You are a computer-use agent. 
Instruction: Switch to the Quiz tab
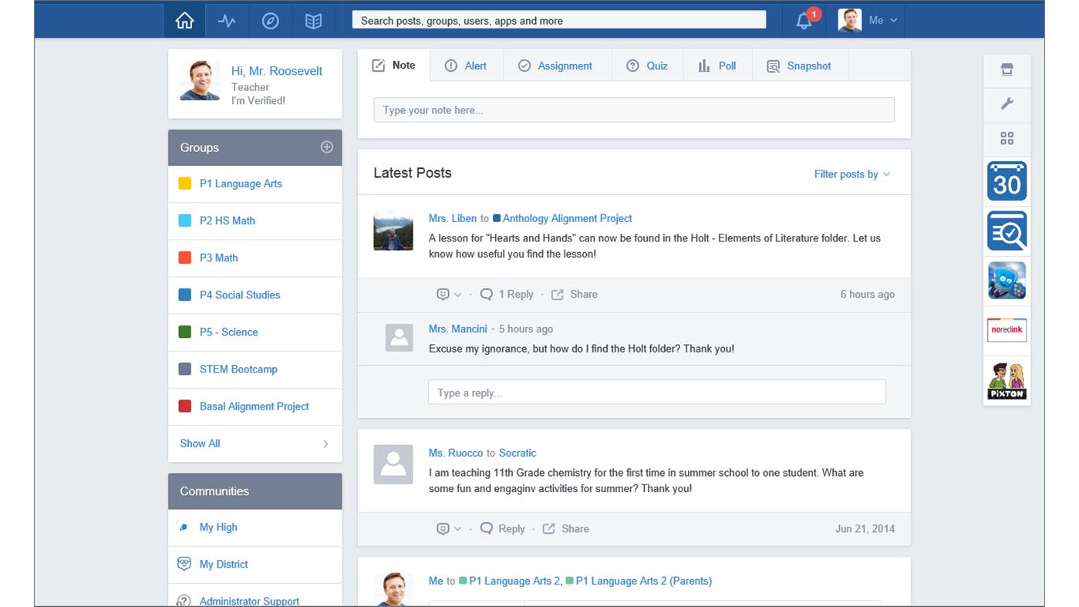click(648, 66)
